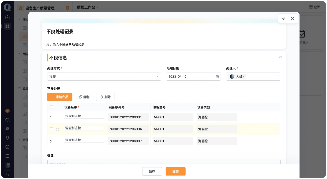Viewport: 327px width, 179px height.
Task: Collapse the 不良信息 section
Action: [280, 57]
